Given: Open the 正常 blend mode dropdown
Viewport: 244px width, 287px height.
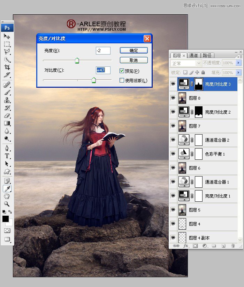Looking at the screenshot, I should [186, 63].
